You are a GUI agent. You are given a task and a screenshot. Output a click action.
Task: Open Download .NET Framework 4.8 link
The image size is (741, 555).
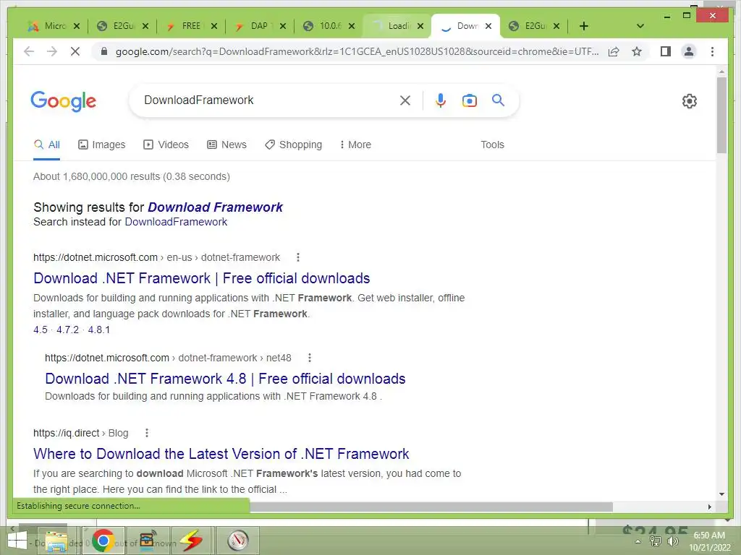click(x=226, y=379)
